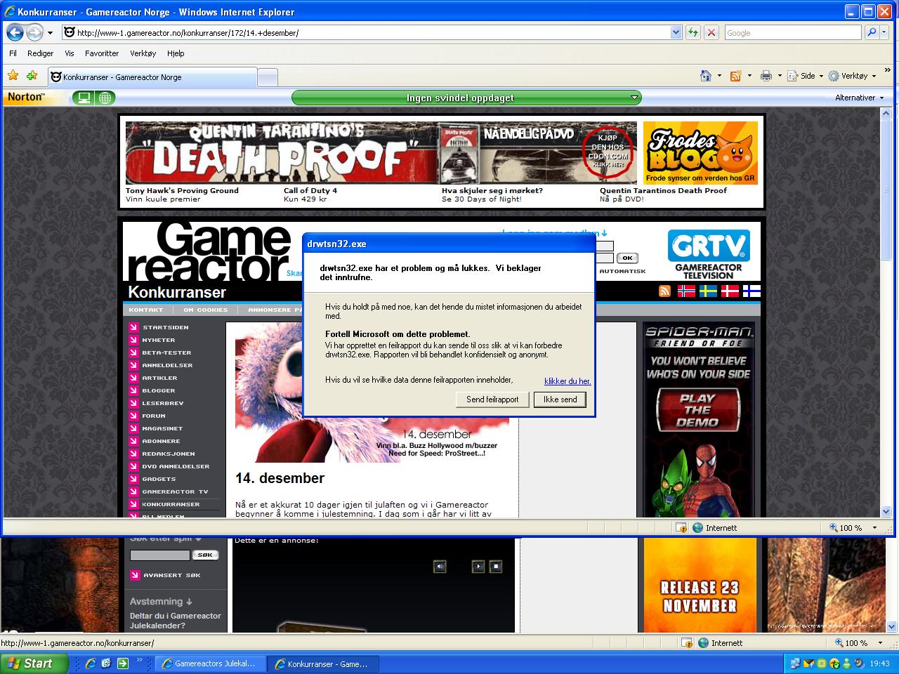Open a new blank tab
The height and width of the screenshot is (674, 899).
(x=267, y=77)
